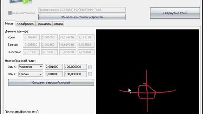Click Ось Y 0,001000 field
This screenshot has width=203, height=114.
[x=54, y=74]
